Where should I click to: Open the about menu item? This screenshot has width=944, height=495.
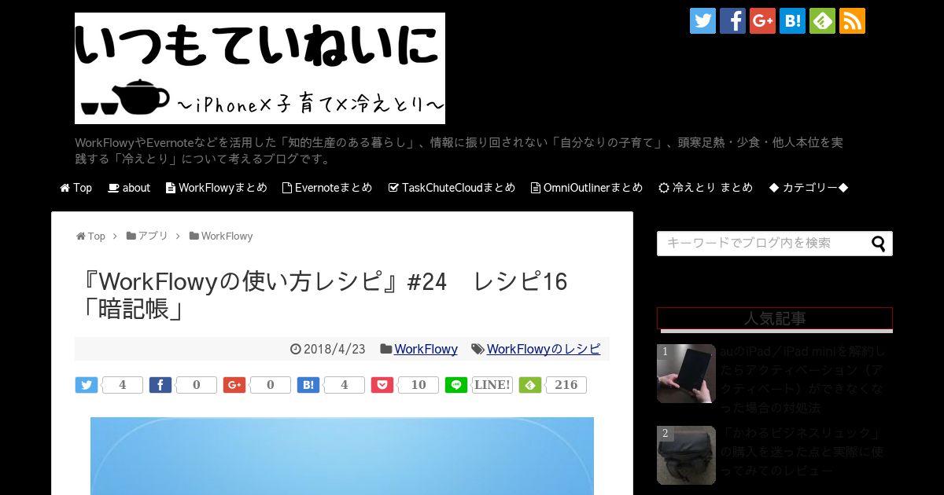click(x=129, y=188)
